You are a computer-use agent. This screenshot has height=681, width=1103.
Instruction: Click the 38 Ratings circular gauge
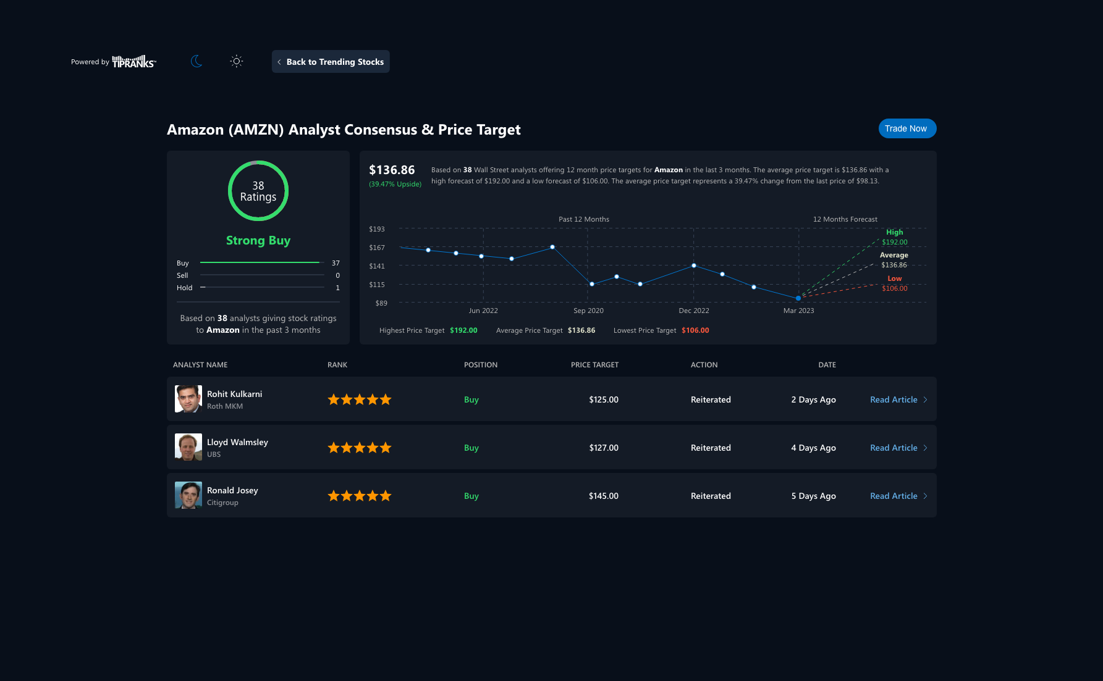click(258, 191)
